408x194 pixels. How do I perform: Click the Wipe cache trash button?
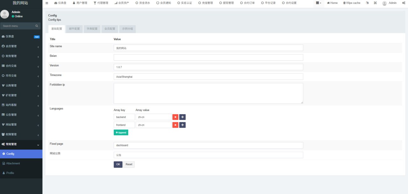pos(352,3)
